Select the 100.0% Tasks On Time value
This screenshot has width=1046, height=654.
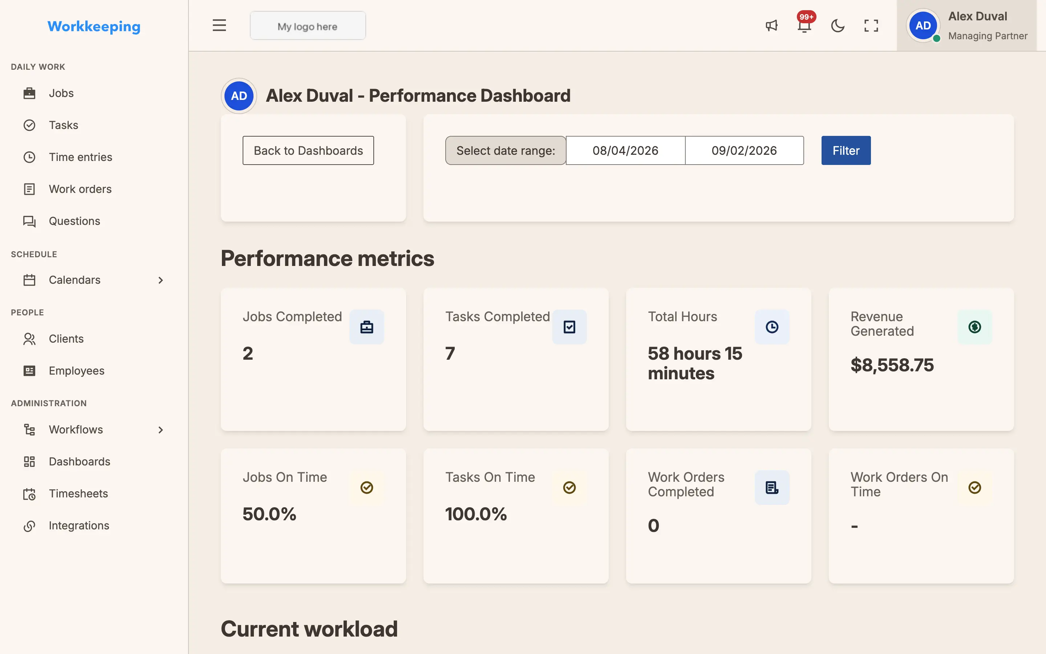click(476, 514)
